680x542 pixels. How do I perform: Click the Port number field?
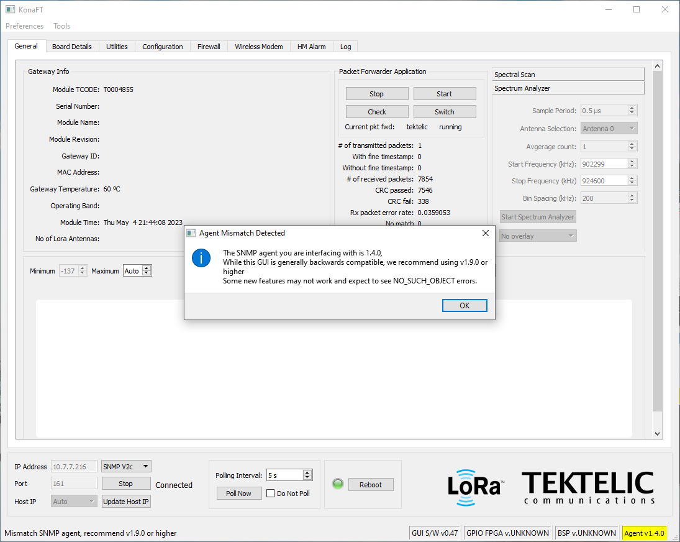74,484
